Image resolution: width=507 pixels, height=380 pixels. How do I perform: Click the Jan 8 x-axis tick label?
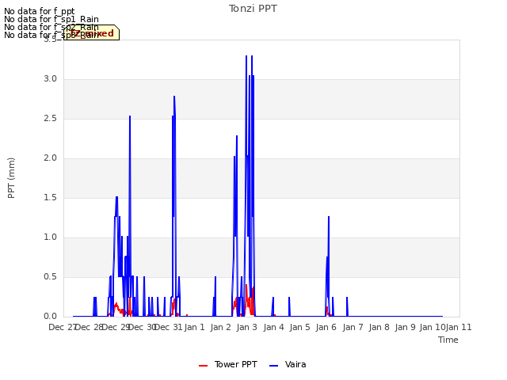tap(379, 327)
